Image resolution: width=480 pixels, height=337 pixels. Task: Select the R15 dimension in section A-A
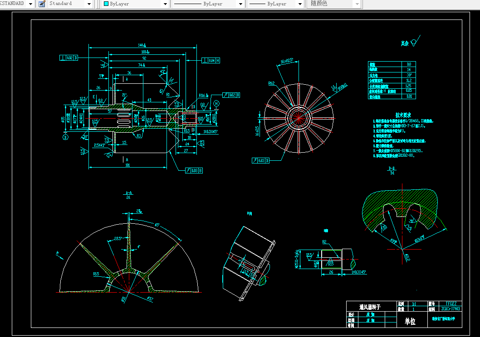pyautogui.click(x=96, y=274)
